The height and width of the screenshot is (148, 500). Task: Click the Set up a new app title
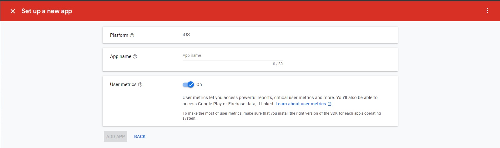tap(47, 11)
